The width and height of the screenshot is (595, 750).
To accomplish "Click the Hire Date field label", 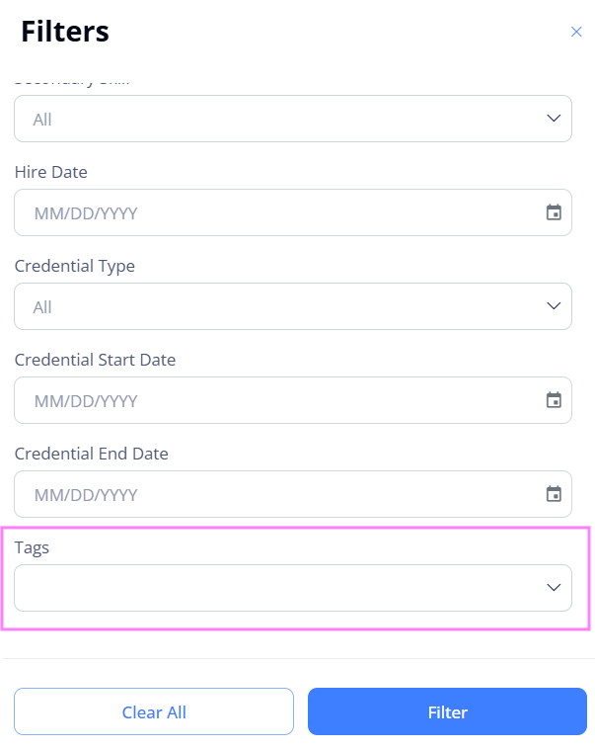I will coord(51,172).
